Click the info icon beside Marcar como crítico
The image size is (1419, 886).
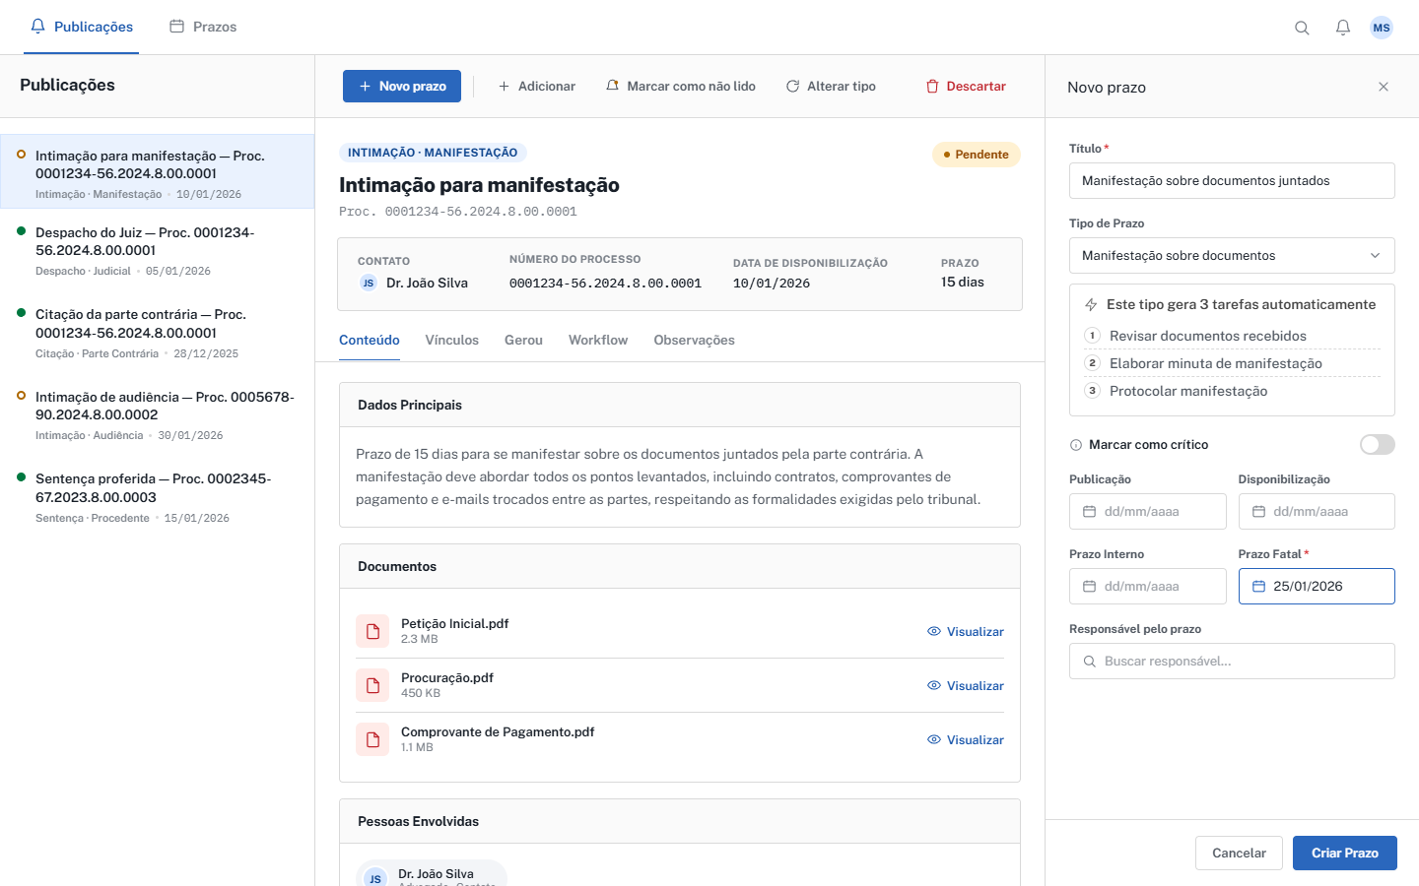tap(1076, 445)
